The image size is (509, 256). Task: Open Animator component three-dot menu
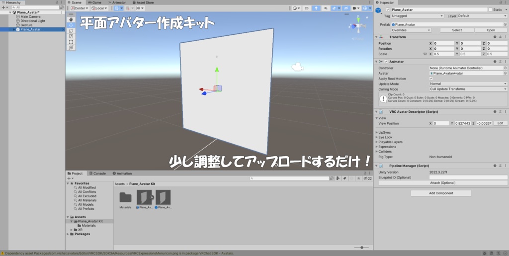pos(506,62)
